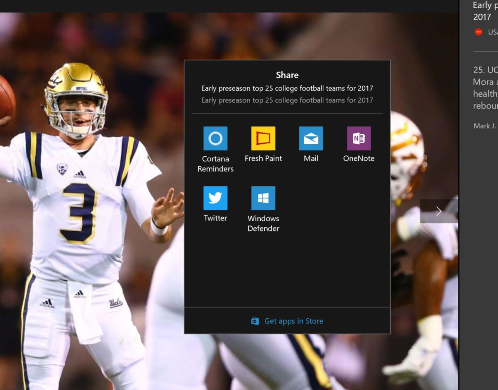Open Get apps in Store link
498x390 pixels.
click(293, 321)
